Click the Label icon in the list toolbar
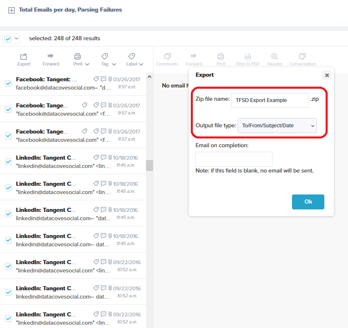Viewport: 348px width, 328px height. pos(131,56)
